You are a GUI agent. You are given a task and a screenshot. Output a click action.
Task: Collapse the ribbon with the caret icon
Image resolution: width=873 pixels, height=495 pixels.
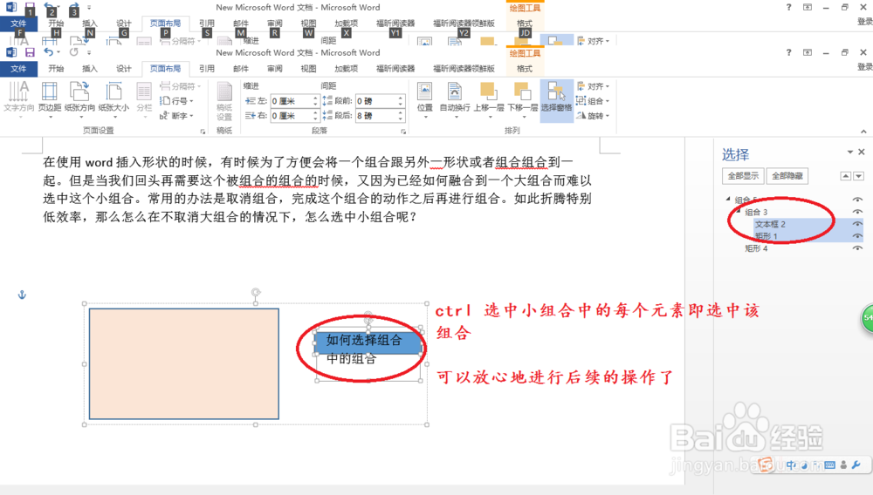[x=863, y=132]
